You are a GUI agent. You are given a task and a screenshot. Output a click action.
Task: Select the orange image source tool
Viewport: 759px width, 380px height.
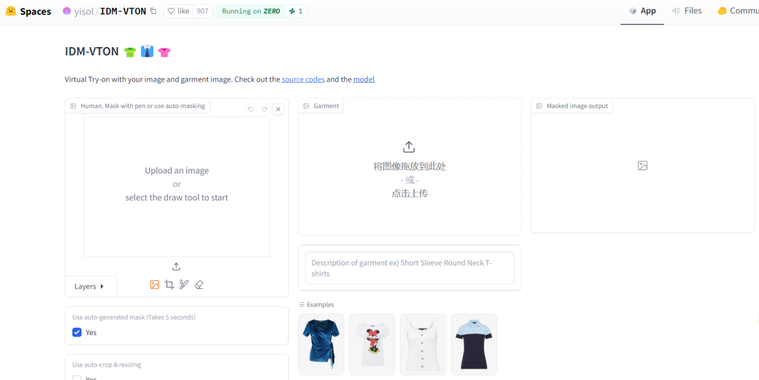(155, 284)
